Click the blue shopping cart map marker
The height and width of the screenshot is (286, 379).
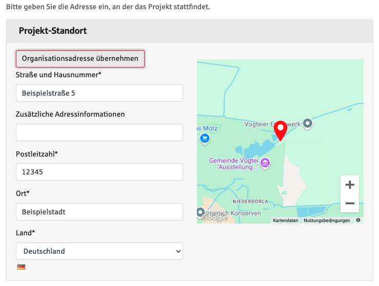click(x=205, y=138)
